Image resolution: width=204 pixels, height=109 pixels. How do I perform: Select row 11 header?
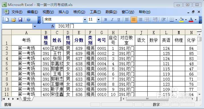click(7, 94)
